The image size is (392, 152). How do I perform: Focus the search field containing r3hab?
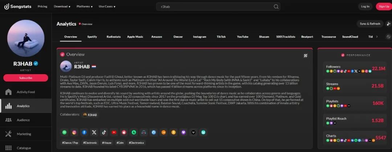[x=218, y=7]
